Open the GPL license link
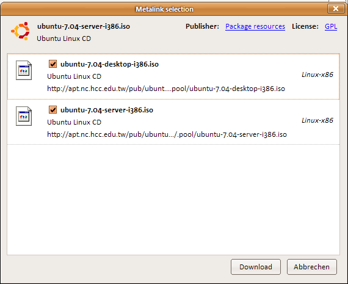Image resolution: width=348 pixels, height=284 pixels. click(331, 26)
